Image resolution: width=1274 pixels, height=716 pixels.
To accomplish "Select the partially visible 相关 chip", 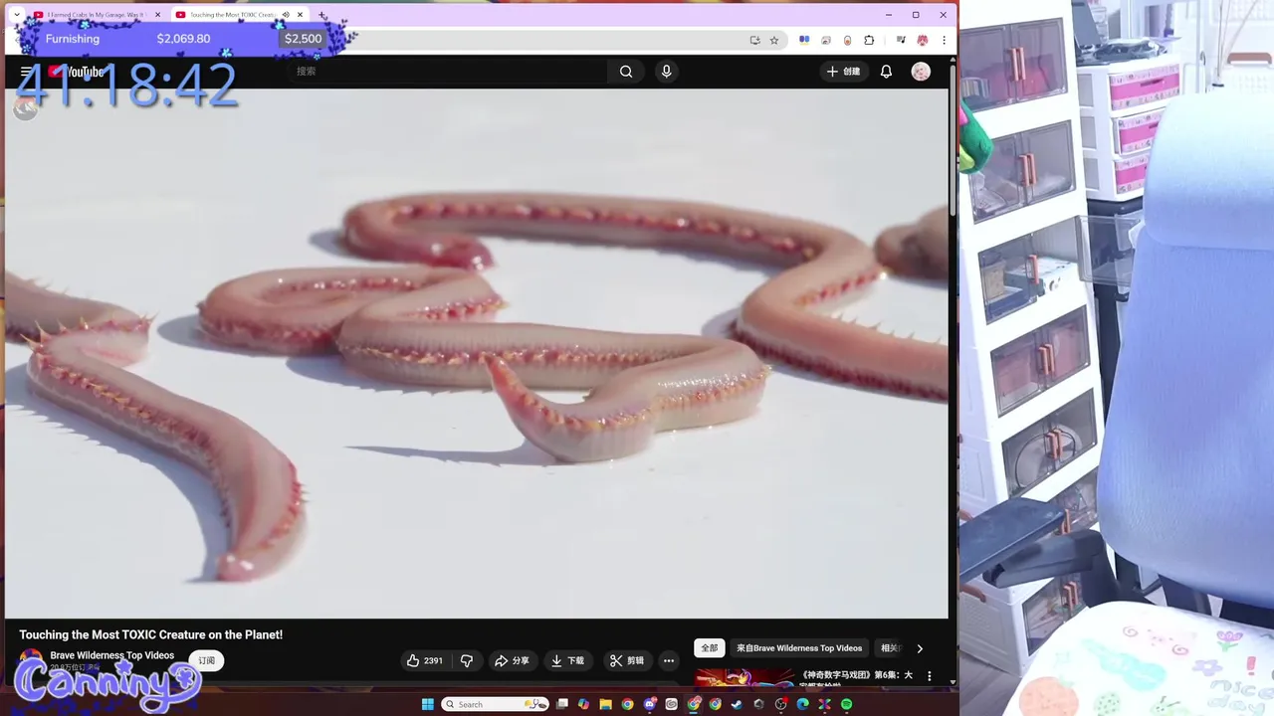I will click(889, 648).
